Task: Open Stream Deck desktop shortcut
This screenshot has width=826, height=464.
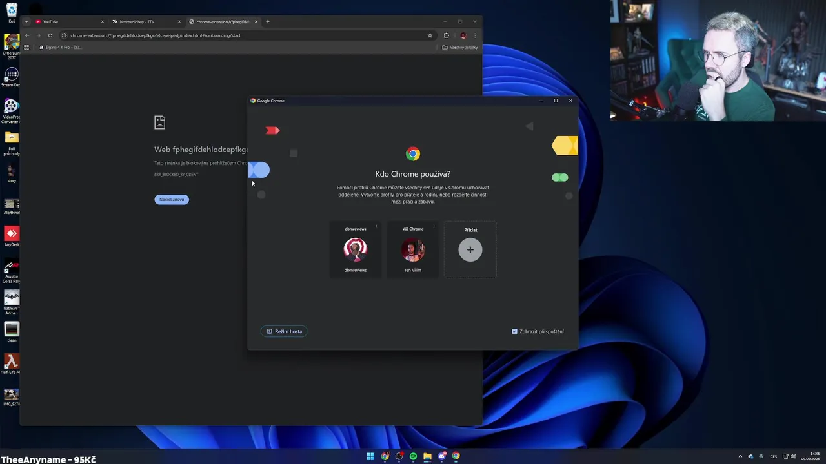Action: pos(12,77)
